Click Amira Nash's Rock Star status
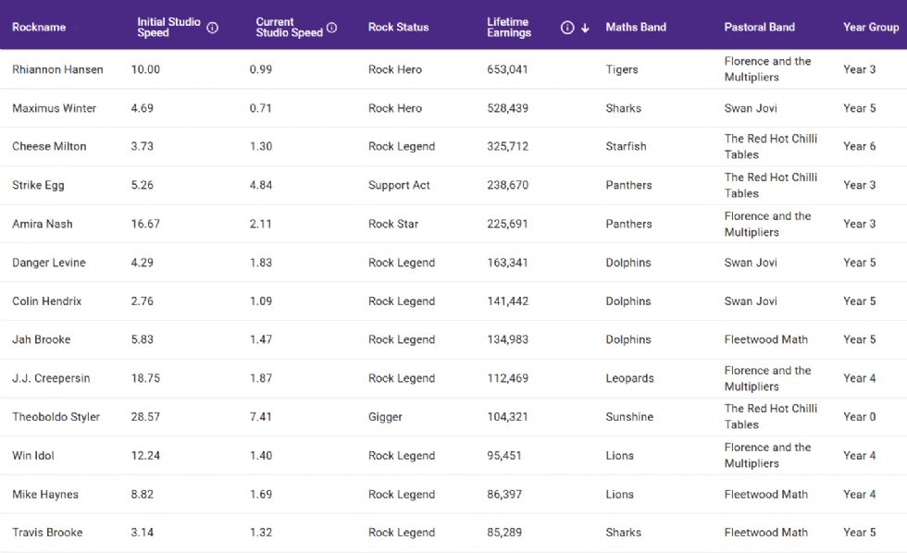The height and width of the screenshot is (553, 907). [x=393, y=224]
